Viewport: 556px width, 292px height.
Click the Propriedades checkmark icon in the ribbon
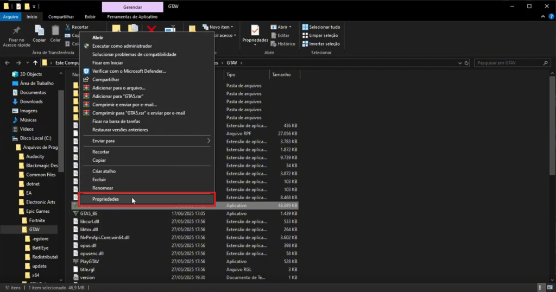[x=255, y=30]
